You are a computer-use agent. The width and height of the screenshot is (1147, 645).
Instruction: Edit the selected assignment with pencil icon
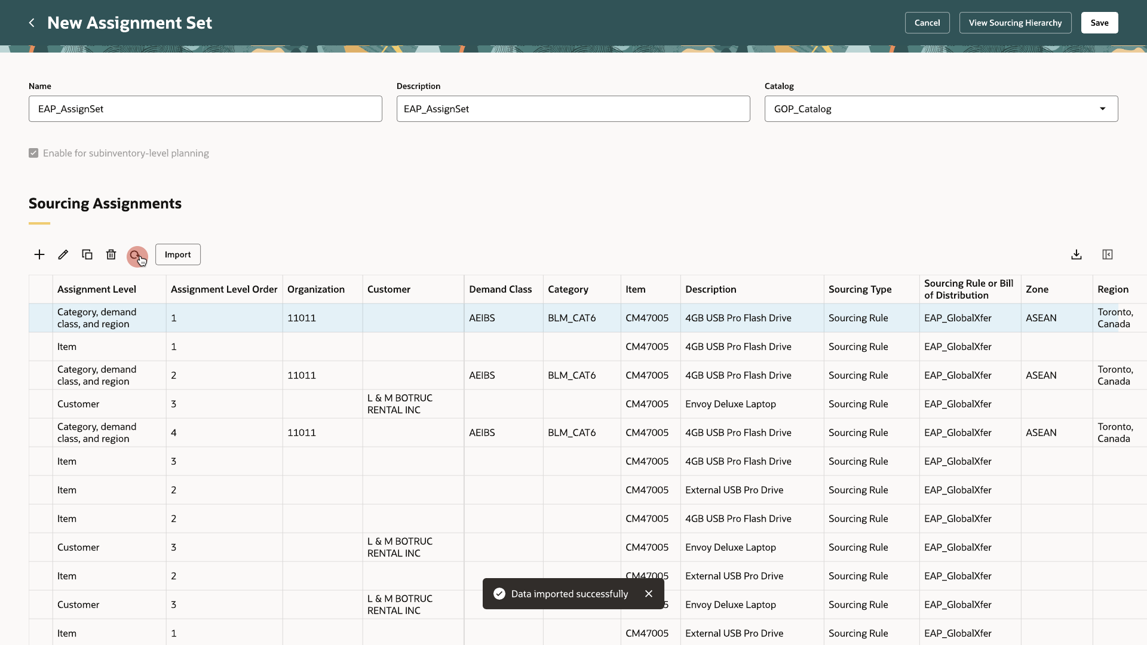[x=63, y=255]
